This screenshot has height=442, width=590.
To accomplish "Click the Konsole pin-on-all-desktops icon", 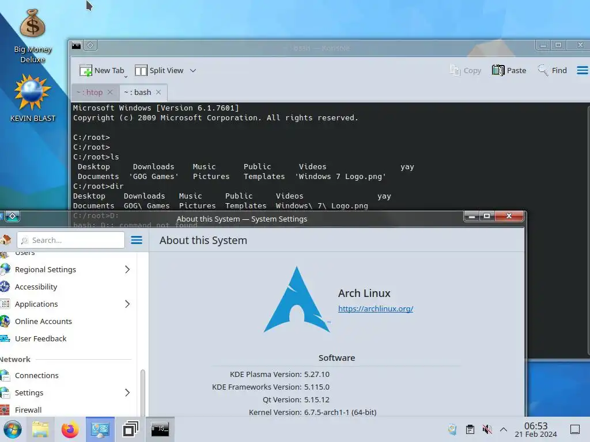I will tap(90, 45).
